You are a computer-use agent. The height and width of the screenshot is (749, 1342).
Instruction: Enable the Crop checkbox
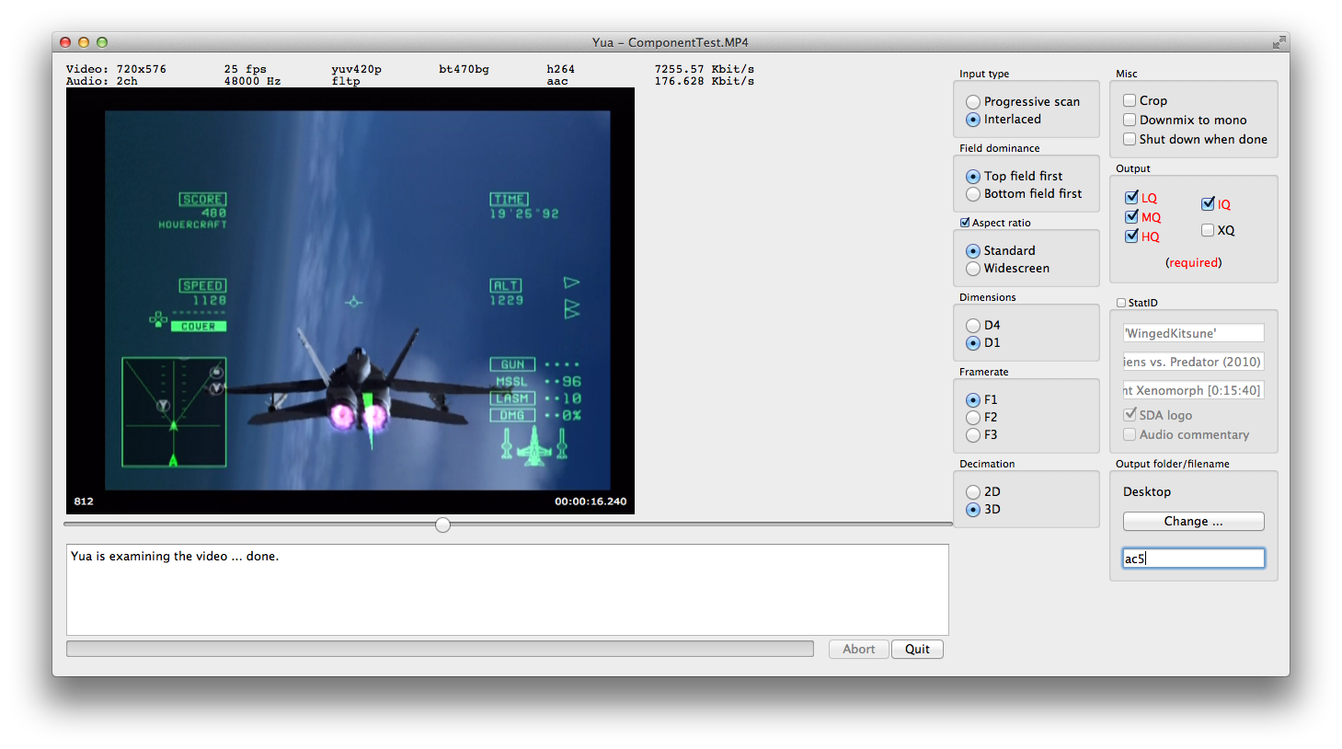coord(1130,101)
